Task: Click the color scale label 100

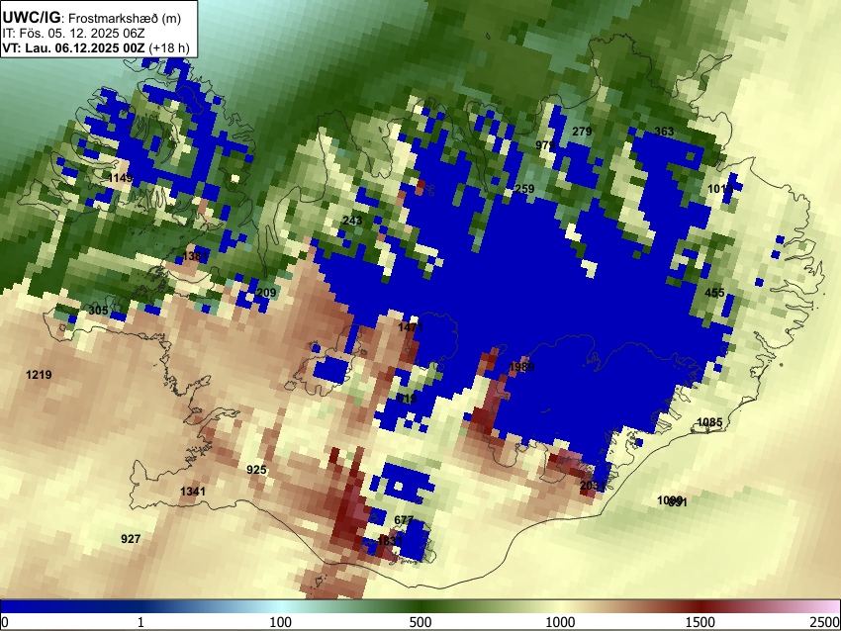Action: point(281,622)
